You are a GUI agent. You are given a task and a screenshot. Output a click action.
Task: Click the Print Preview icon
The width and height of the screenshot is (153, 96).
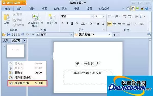pos(18,35)
